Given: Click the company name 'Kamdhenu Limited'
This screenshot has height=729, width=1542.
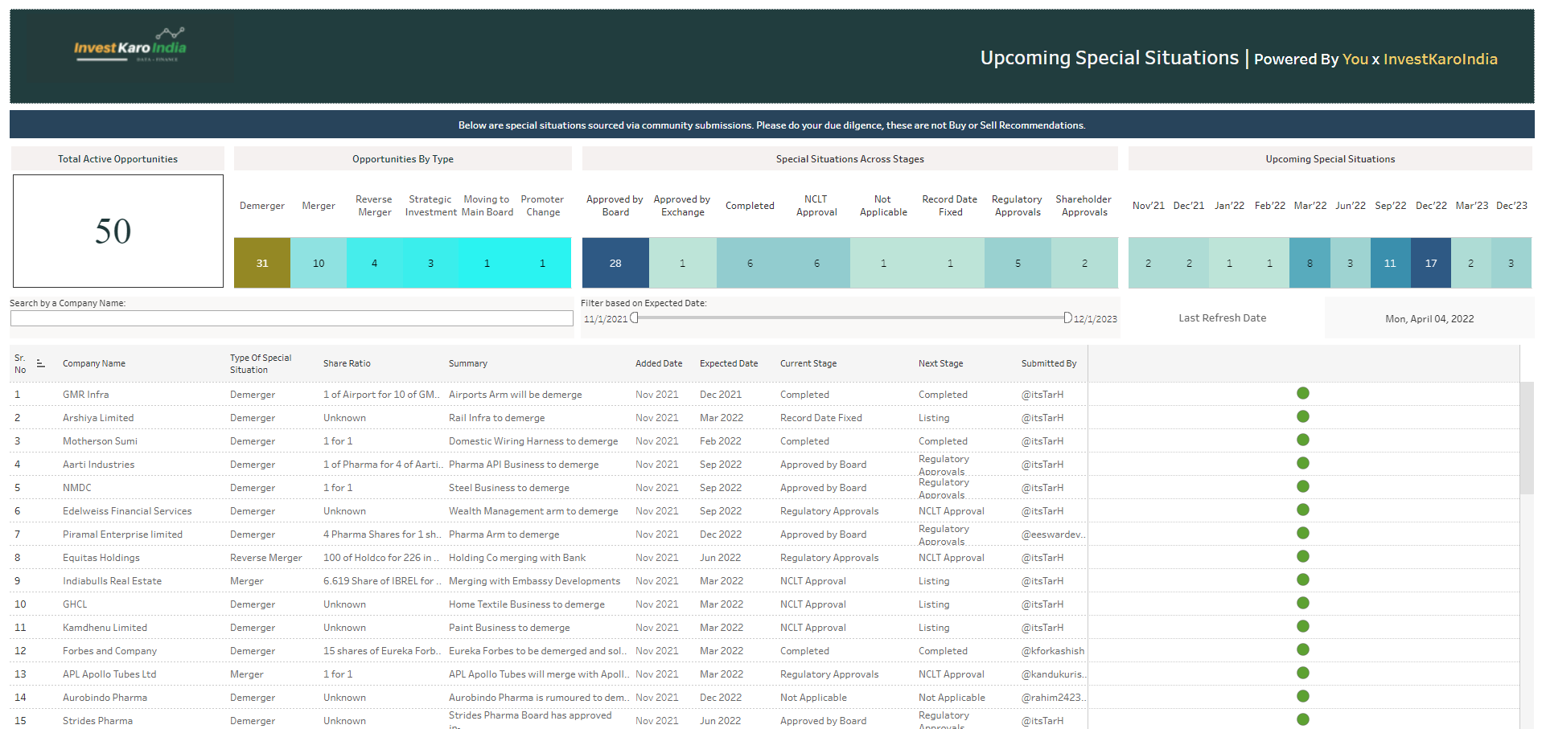Looking at the screenshot, I should click(x=105, y=628).
